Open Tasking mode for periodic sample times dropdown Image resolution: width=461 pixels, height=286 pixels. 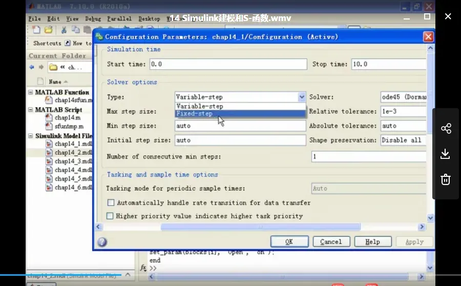[368, 188]
